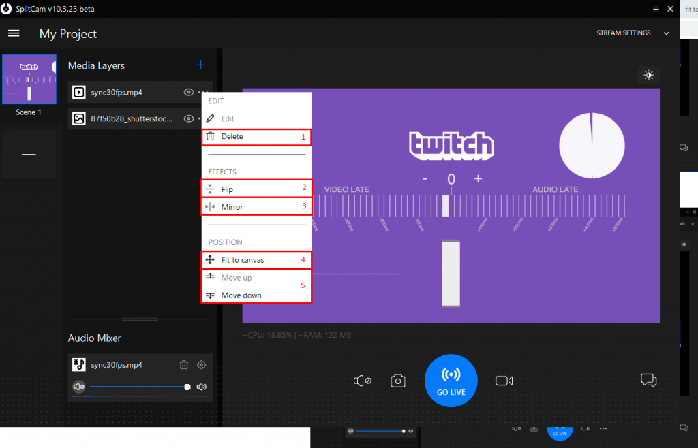Screen dimensions: 698x448
Task: Open Stream Settings
Action: click(623, 33)
